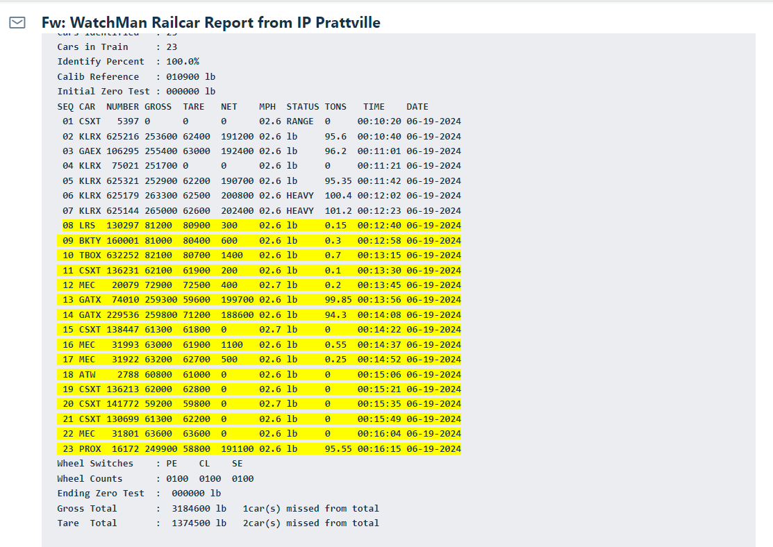Click Tare Total value 1374500 lb
This screenshot has width=773, height=547.
tap(199, 523)
